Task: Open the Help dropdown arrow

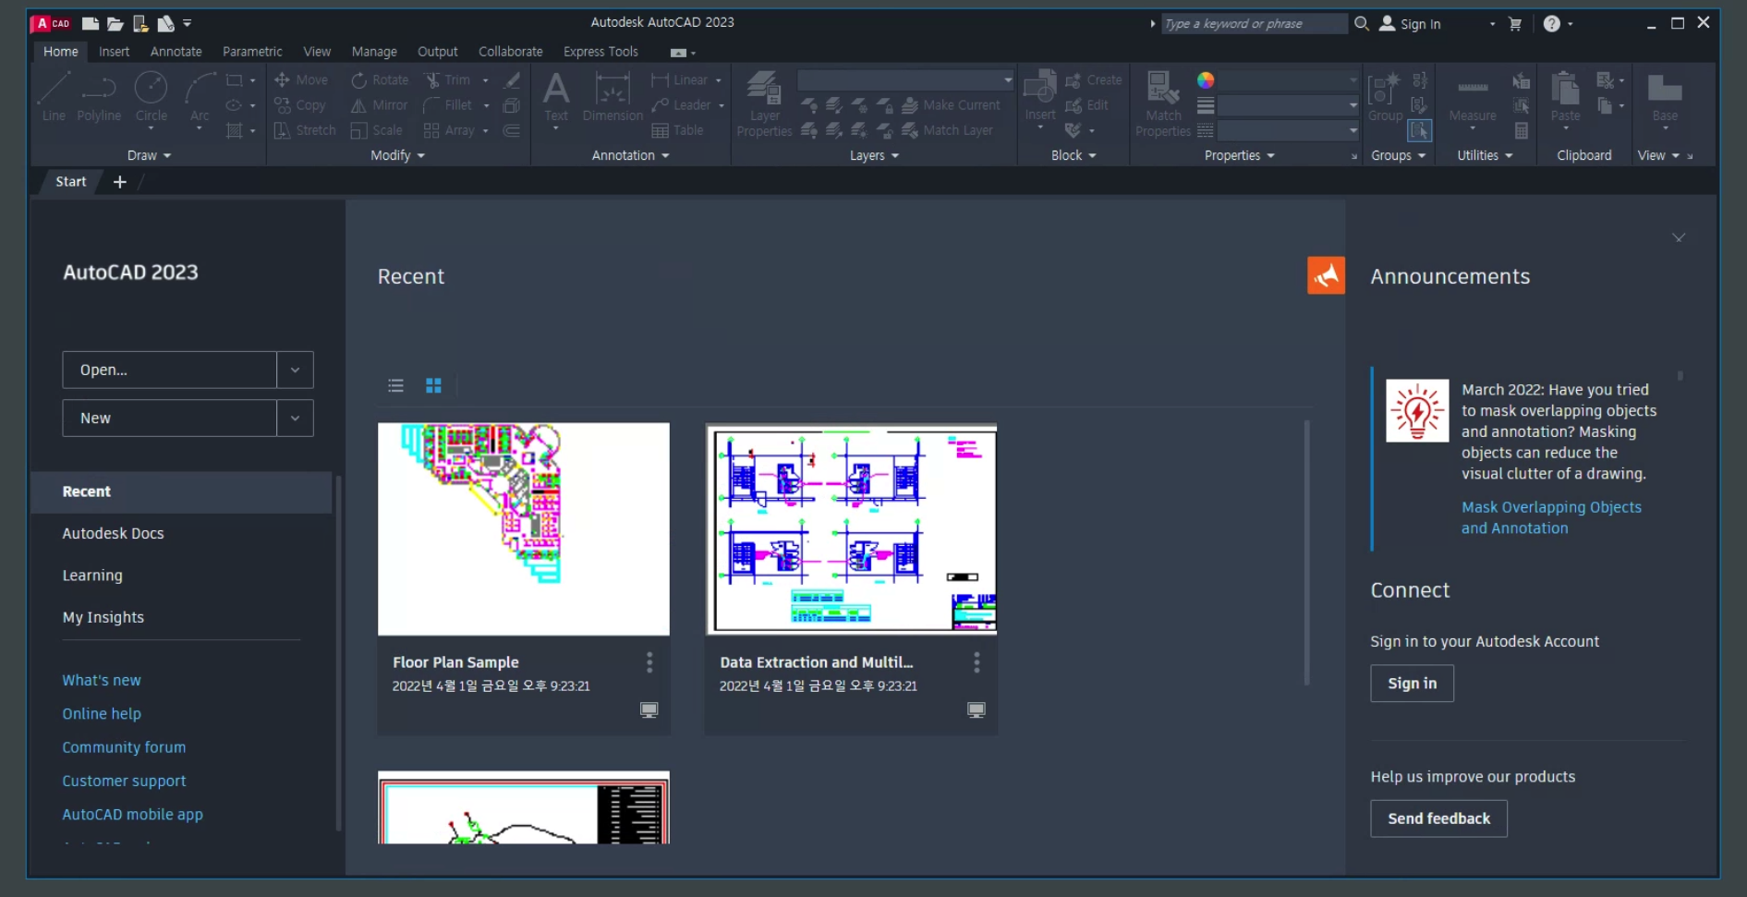Action: click(1571, 24)
